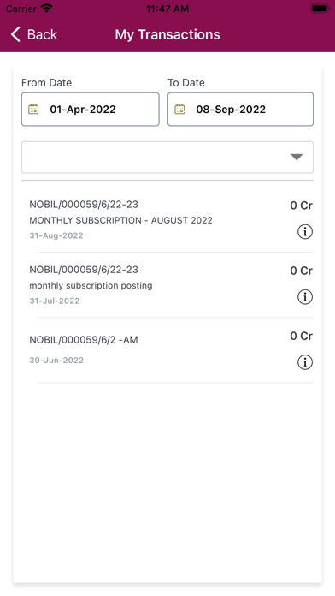Tap the My Transactions title
The height and width of the screenshot is (596, 335).
tap(167, 34)
